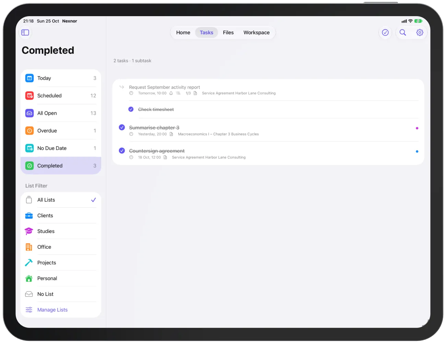The image size is (446, 343).
Task: Switch to the Home tab
Action: (183, 32)
